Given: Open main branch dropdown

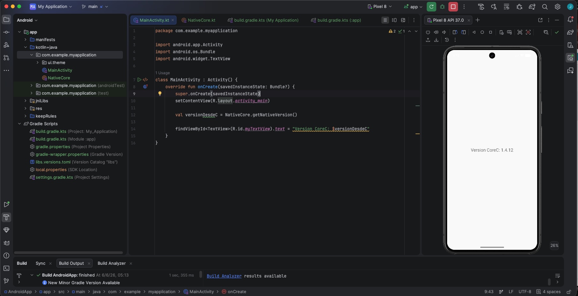Looking at the screenshot, I should pyautogui.click(x=95, y=6).
